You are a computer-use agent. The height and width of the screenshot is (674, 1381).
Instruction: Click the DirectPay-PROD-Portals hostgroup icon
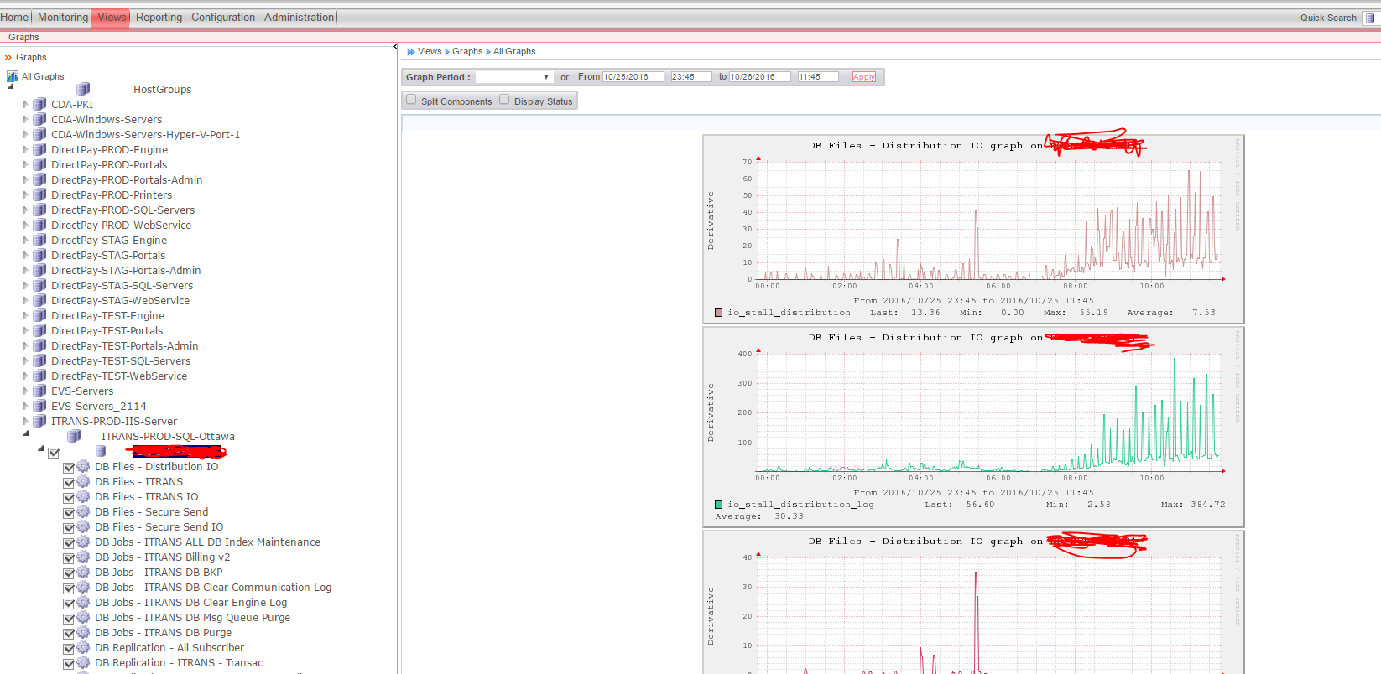[39, 164]
